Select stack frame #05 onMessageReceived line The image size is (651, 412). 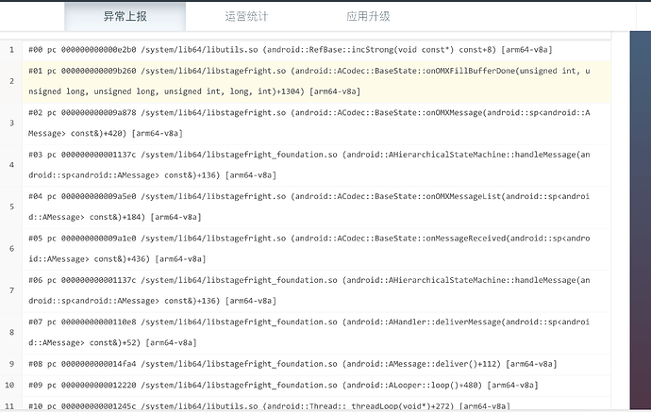(x=316, y=249)
